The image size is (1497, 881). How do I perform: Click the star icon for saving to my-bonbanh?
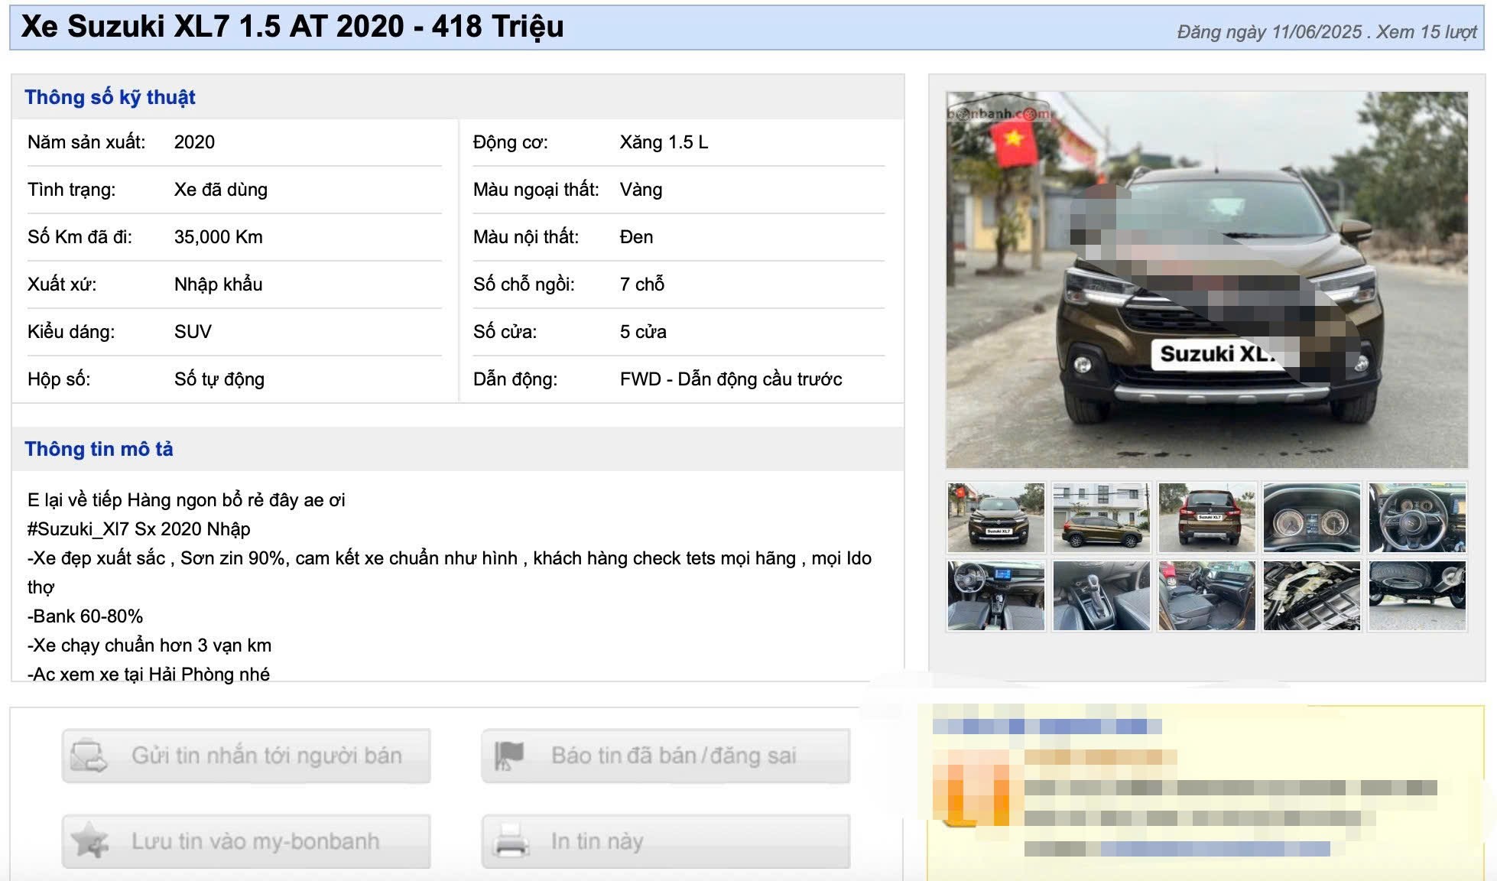pyautogui.click(x=89, y=840)
